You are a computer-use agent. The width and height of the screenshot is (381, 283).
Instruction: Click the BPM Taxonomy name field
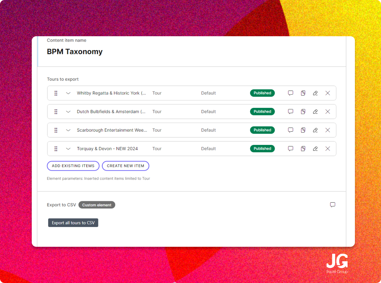coord(75,52)
